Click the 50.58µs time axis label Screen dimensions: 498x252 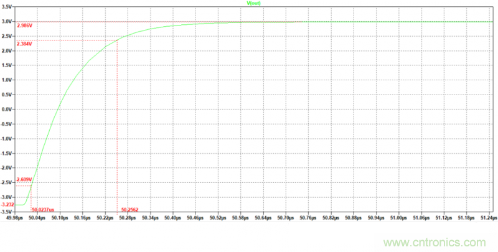pyautogui.click(x=240, y=218)
